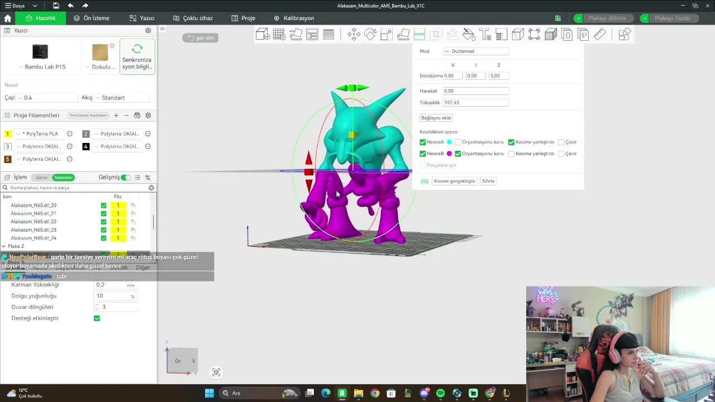Uncheck Kesime yerleştirin for NesneA
Screen dimensions: 715x402
pyautogui.click(x=511, y=142)
